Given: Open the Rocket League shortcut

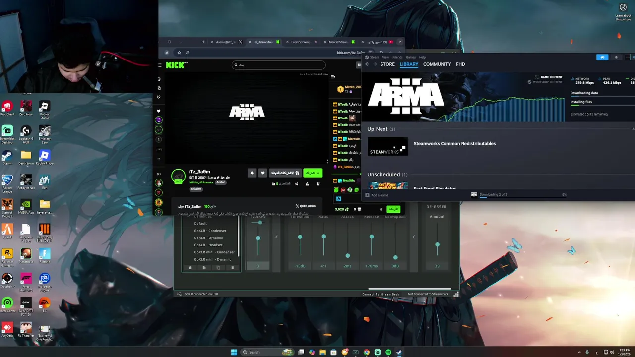Looking at the screenshot, I should 7,183.
